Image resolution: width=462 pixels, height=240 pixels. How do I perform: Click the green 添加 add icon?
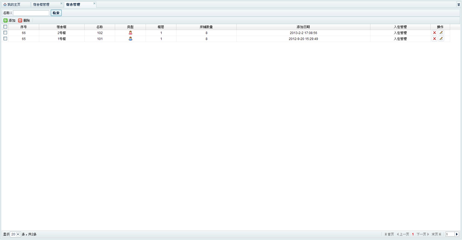coord(5,21)
